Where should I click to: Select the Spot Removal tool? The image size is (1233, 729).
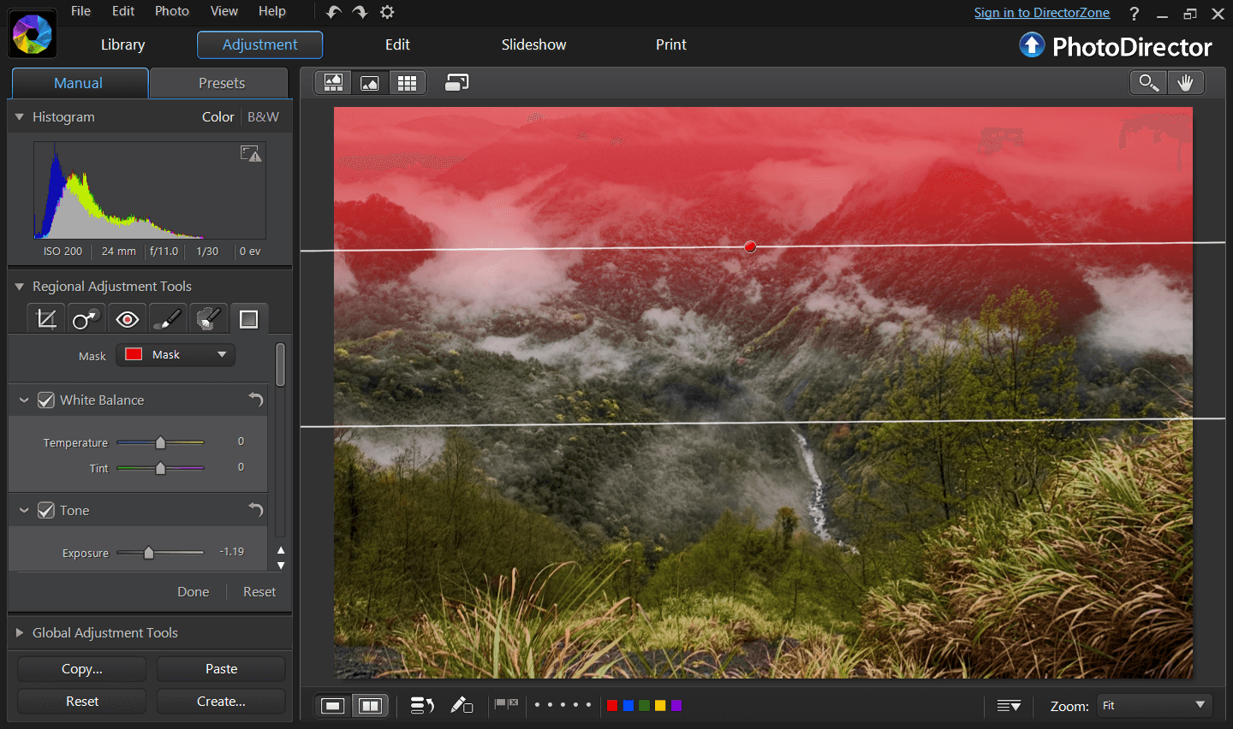[x=86, y=319]
